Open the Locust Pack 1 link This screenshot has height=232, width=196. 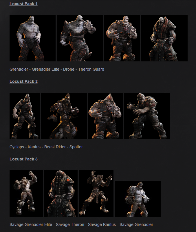23,4
